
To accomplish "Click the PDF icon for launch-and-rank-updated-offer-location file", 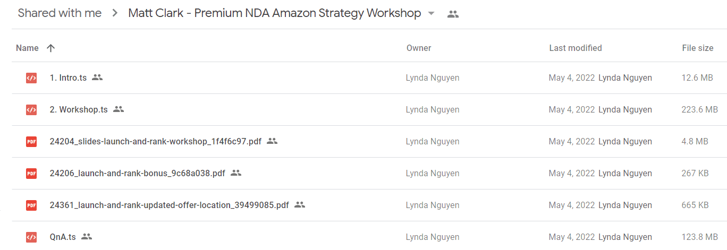I will pyautogui.click(x=31, y=205).
